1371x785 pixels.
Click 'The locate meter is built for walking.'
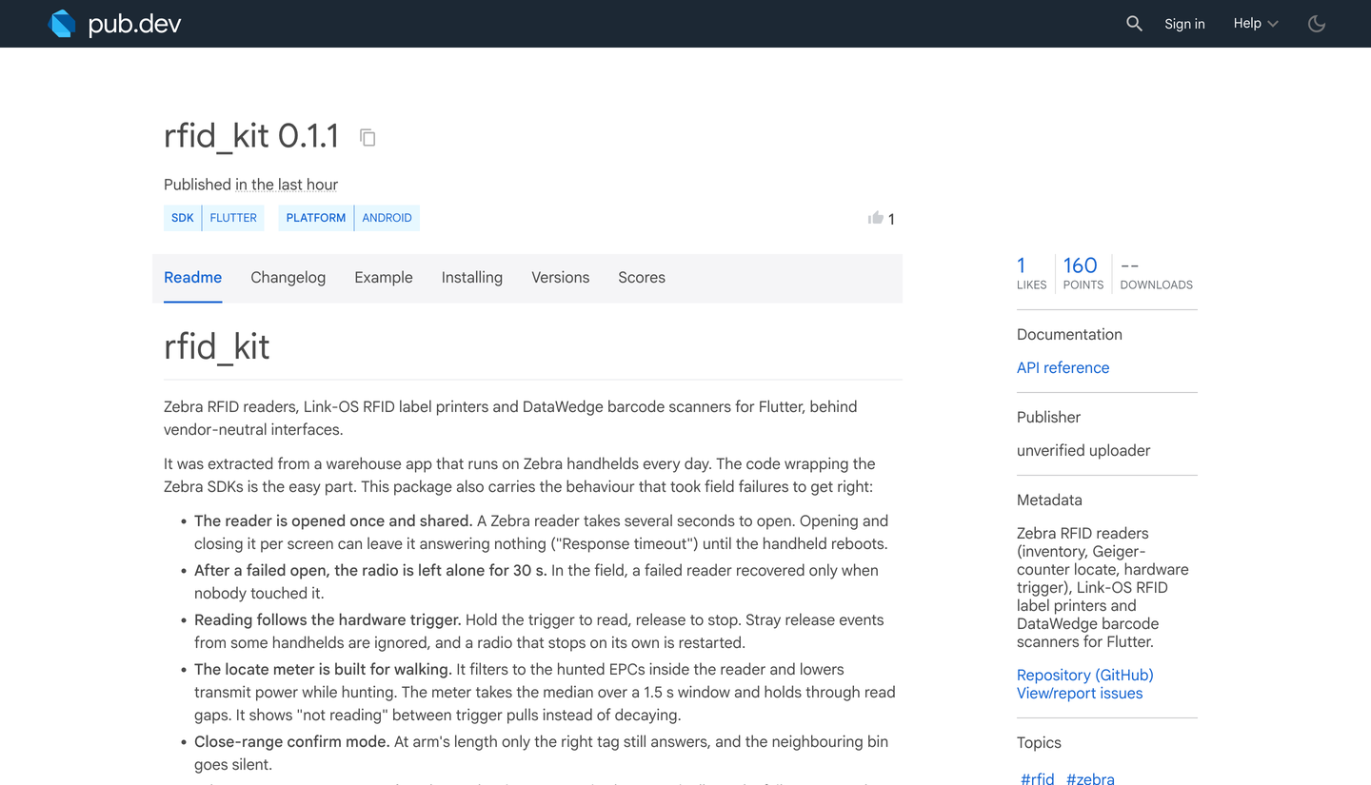click(x=323, y=669)
